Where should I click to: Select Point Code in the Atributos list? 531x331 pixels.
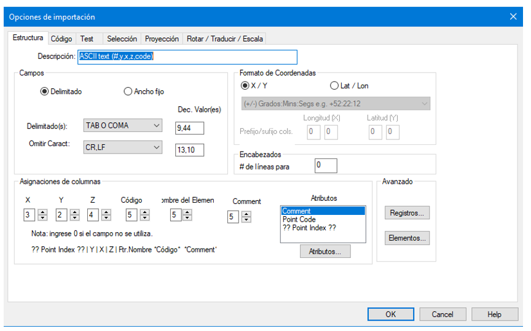299,219
